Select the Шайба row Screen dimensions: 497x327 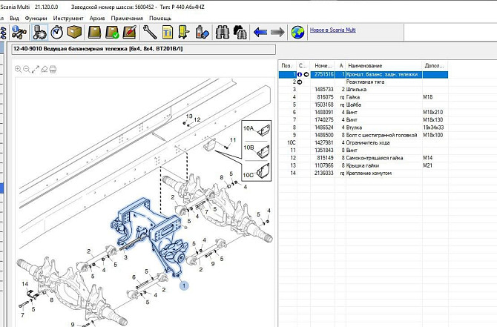pyautogui.click(x=363, y=105)
